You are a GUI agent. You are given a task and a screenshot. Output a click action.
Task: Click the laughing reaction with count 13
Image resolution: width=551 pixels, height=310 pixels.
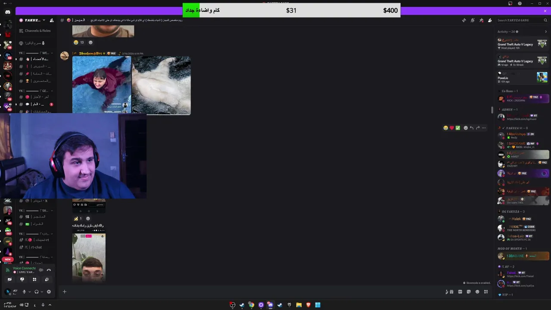click(79, 42)
